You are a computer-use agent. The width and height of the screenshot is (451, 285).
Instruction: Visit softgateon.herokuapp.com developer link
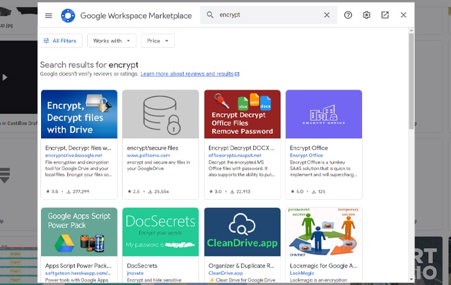(78, 273)
